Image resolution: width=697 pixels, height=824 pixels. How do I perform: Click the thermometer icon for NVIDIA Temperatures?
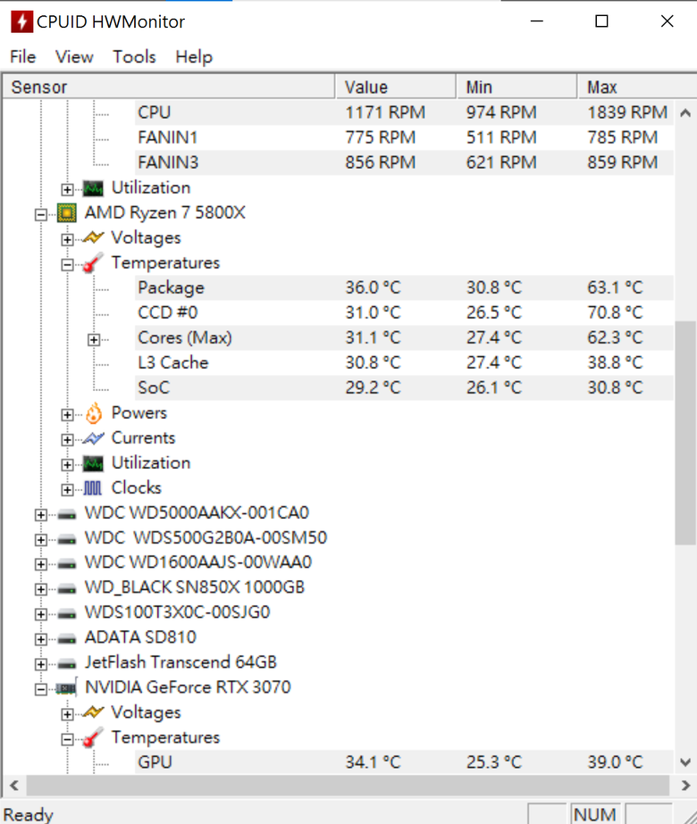pos(93,737)
